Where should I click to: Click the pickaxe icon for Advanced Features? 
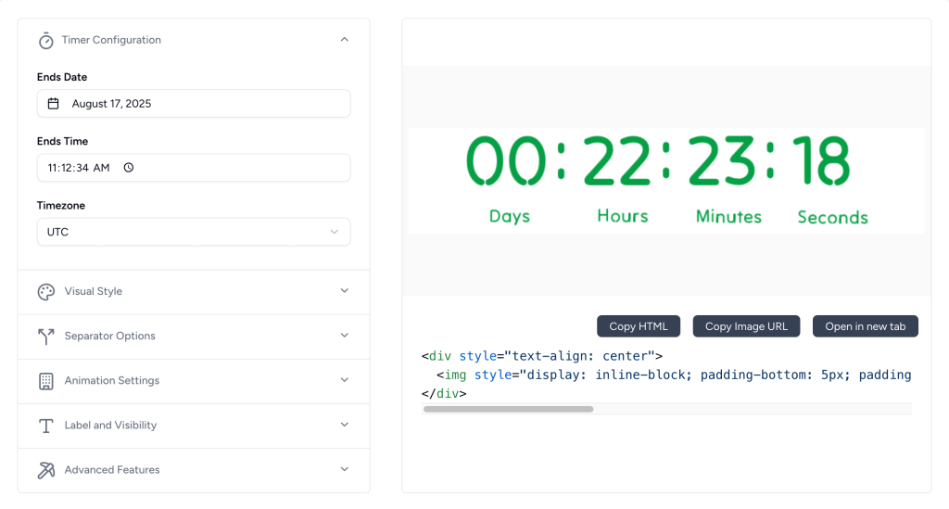tap(46, 470)
